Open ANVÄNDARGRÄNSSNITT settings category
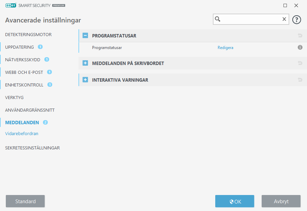 point(30,110)
